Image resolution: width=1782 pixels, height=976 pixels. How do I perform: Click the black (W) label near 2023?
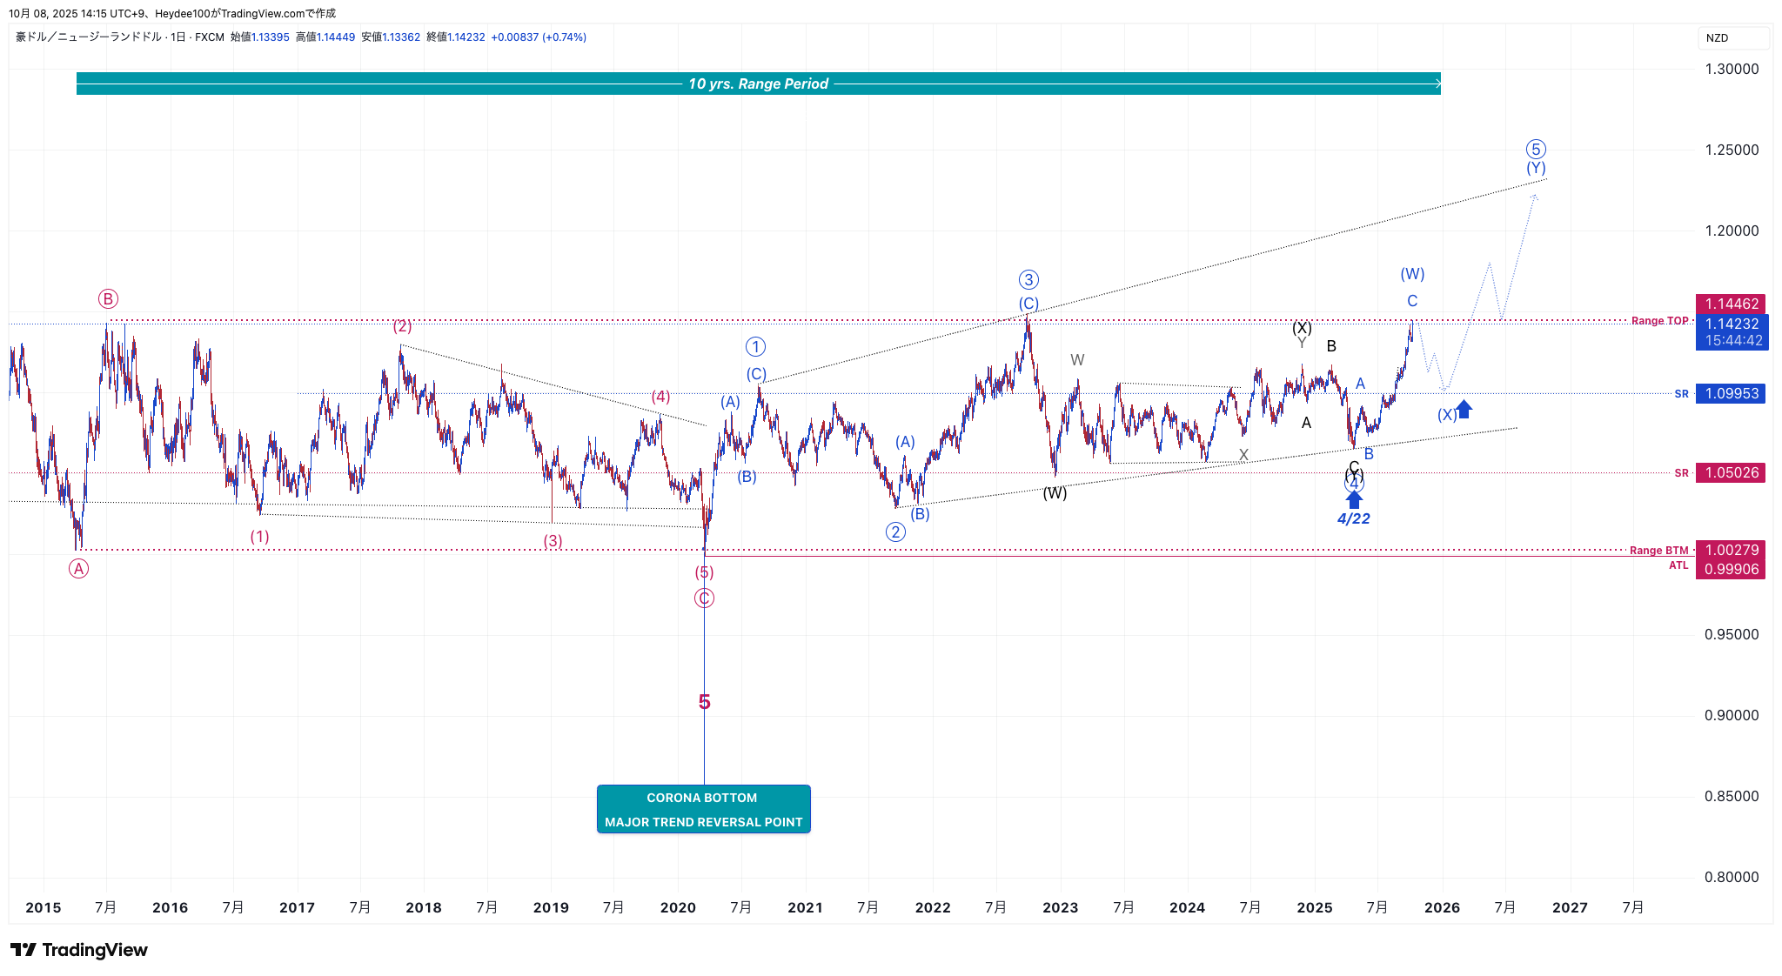tap(1055, 493)
